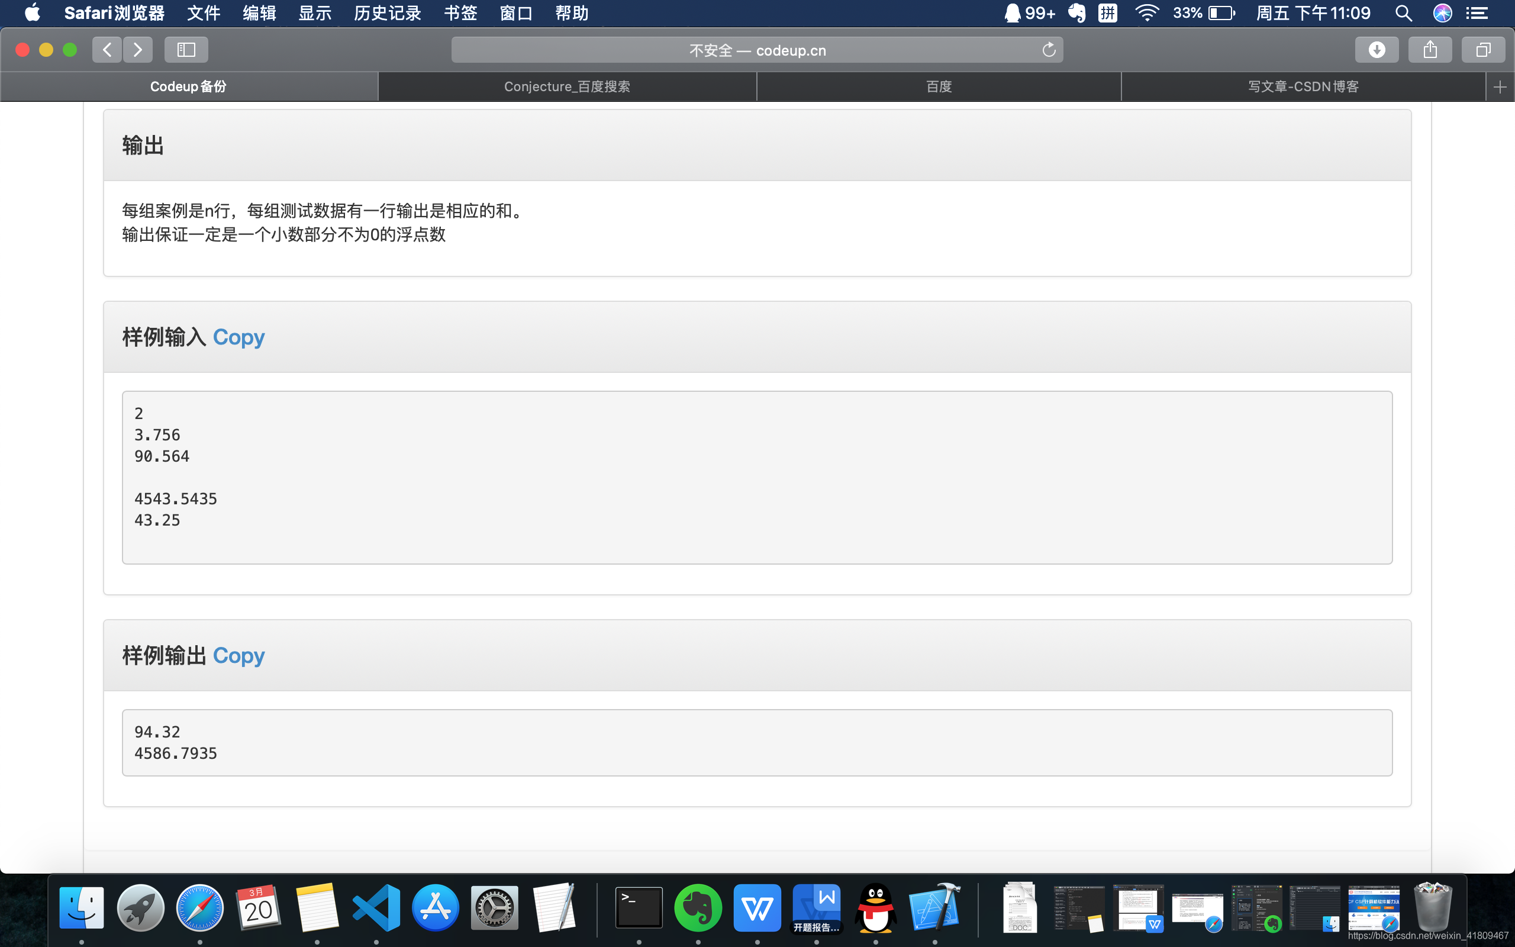Open a new tab with the plus button
The width and height of the screenshot is (1515, 947).
tap(1500, 86)
